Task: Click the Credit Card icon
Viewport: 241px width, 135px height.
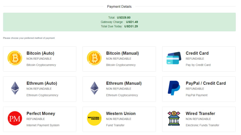Action: coord(173,58)
